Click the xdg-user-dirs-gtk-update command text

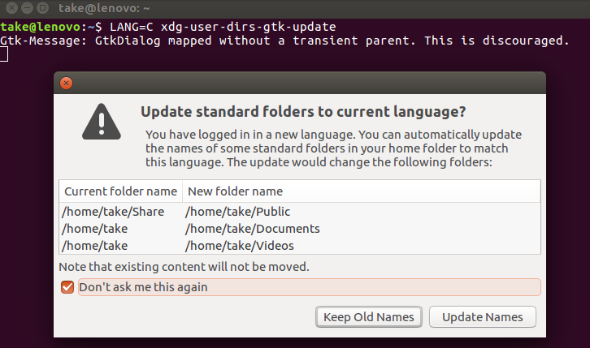(x=249, y=27)
